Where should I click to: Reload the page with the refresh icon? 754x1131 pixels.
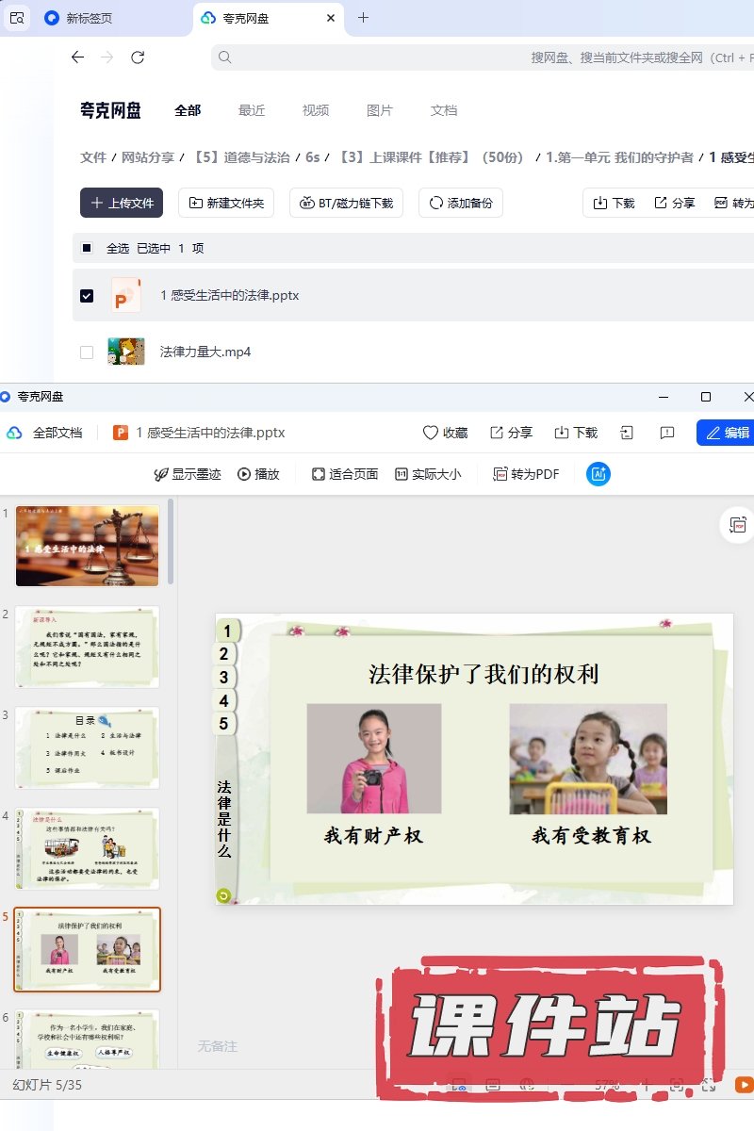point(138,57)
